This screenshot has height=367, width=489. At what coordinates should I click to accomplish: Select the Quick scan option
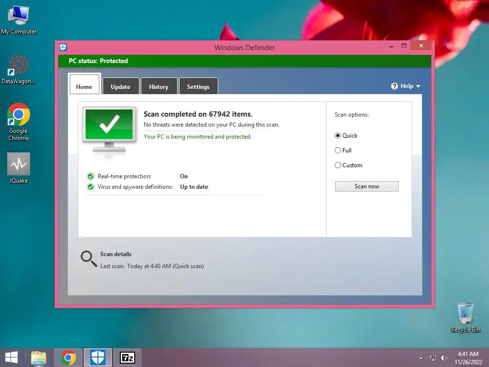pyautogui.click(x=338, y=135)
